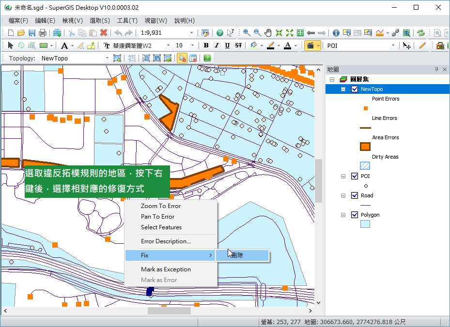Open the 編輯(E) menu

coord(45,21)
